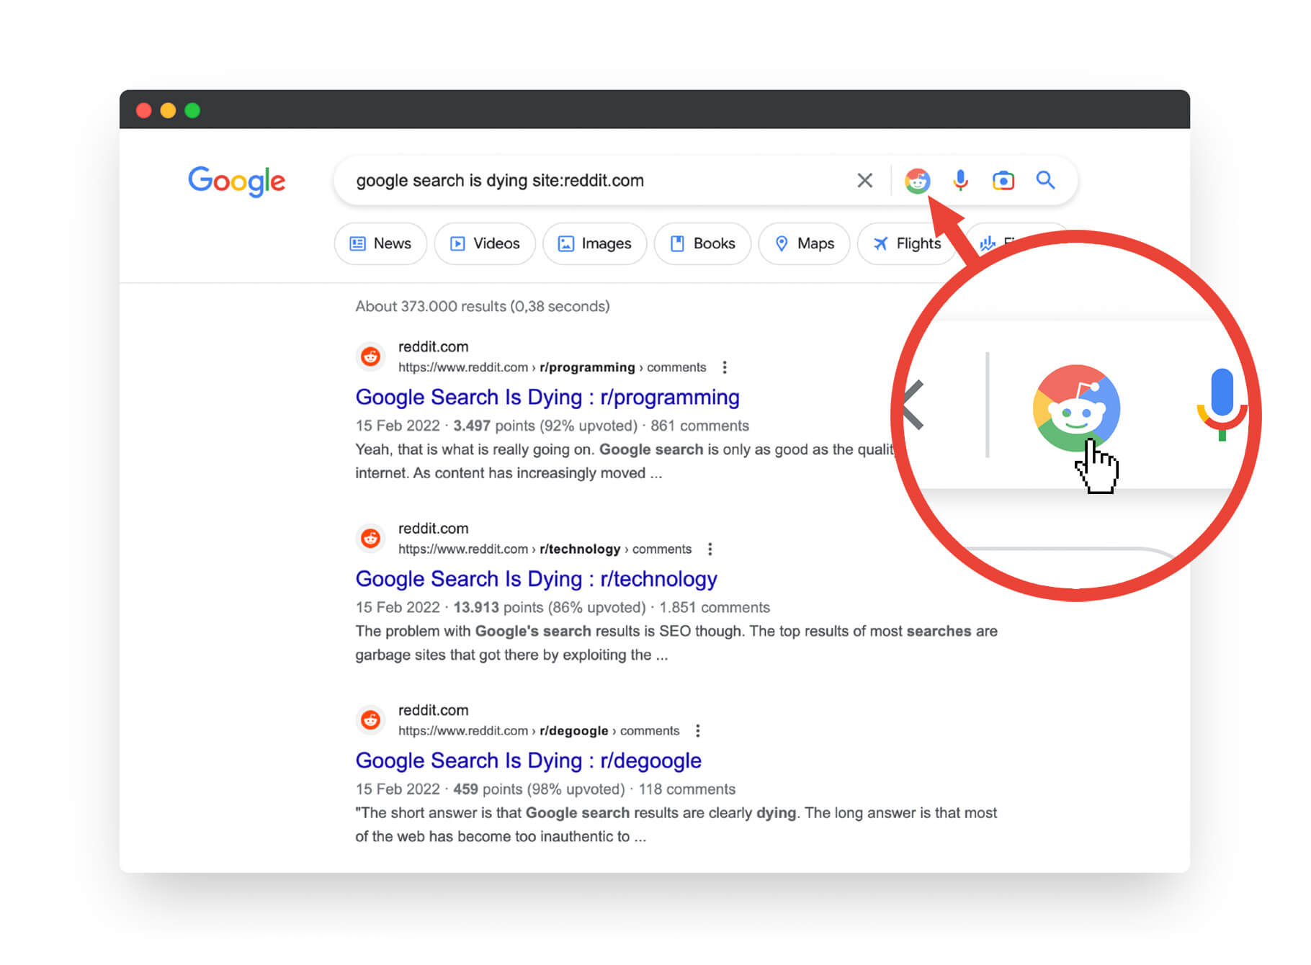The height and width of the screenshot is (965, 1311).
Task: Click the Reddit favicon next to the r/degoogle result
Action: click(370, 719)
